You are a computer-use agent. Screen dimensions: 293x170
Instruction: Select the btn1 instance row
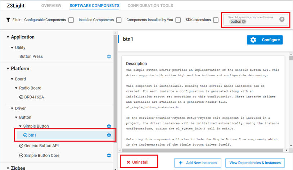tap(65, 135)
